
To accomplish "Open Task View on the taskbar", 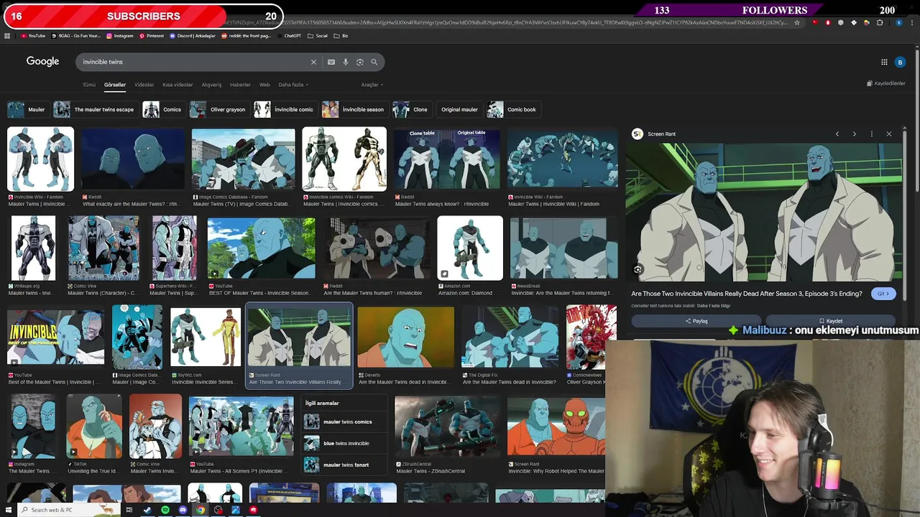I will click(129, 510).
